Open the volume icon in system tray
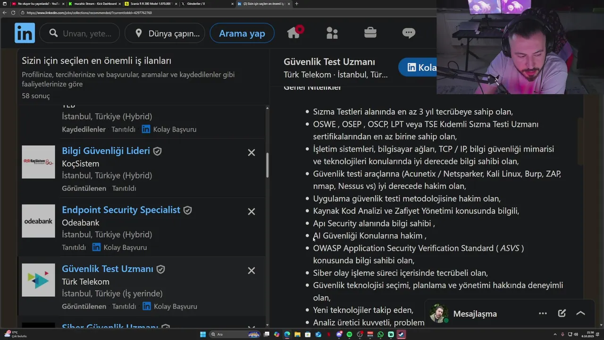 (x=576, y=334)
